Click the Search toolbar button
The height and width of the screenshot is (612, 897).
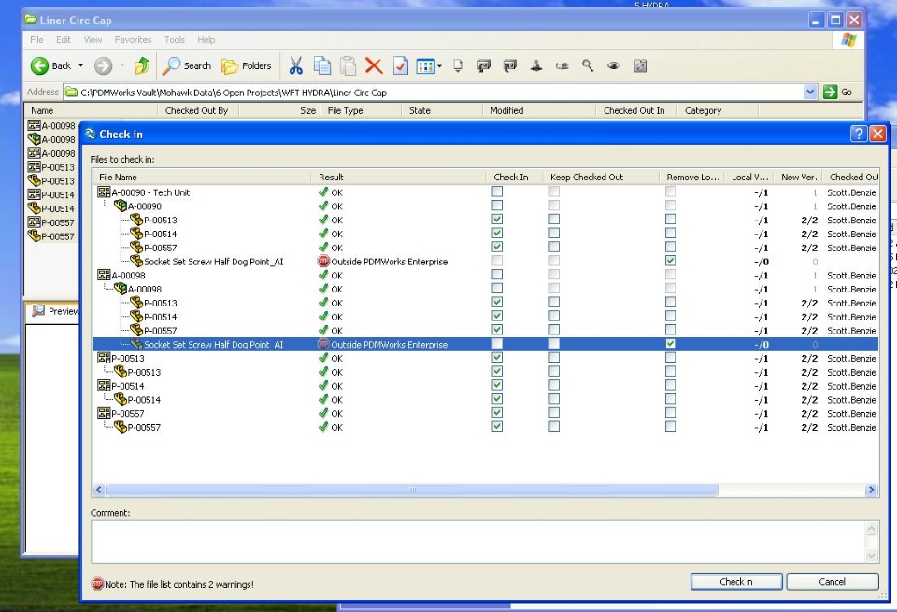pos(187,65)
